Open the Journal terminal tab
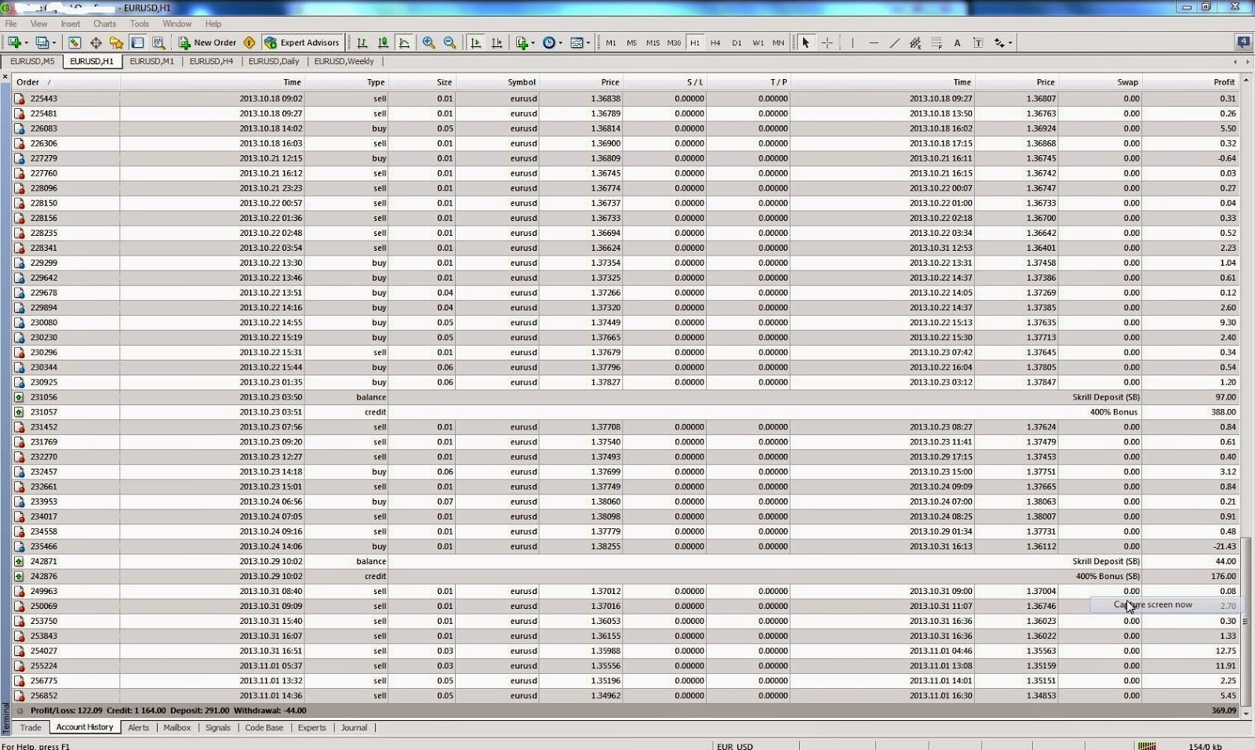 (354, 727)
